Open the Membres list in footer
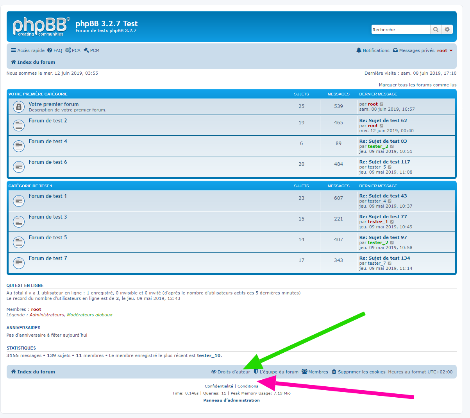The height and width of the screenshot is (418, 470). tap(318, 372)
